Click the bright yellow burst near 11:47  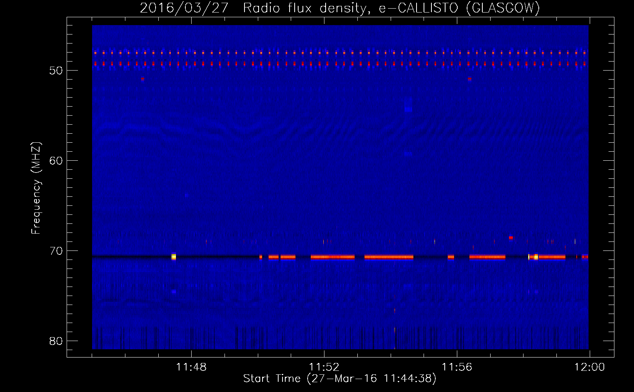(x=174, y=257)
